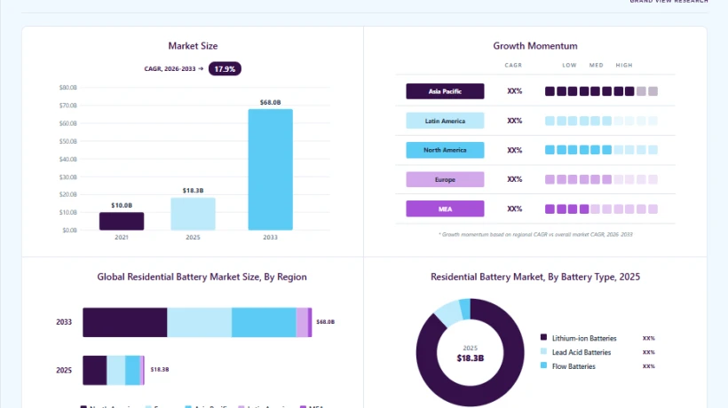The height and width of the screenshot is (408, 728).
Task: Click the Lithium-ion Batteries legend swatch
Action: (543, 337)
